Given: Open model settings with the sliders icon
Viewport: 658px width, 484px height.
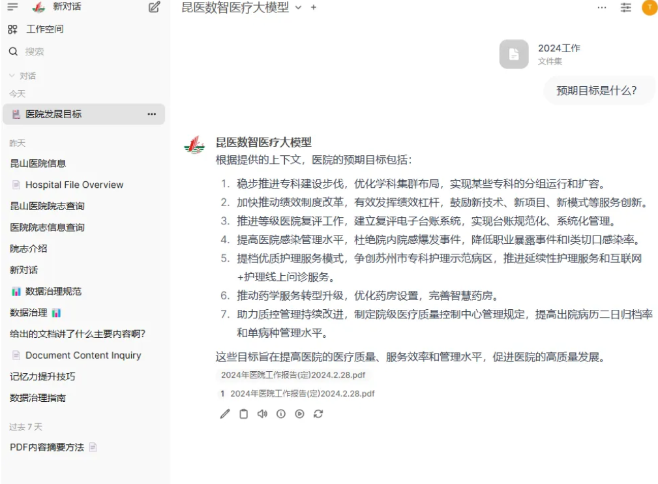Looking at the screenshot, I should (625, 8).
